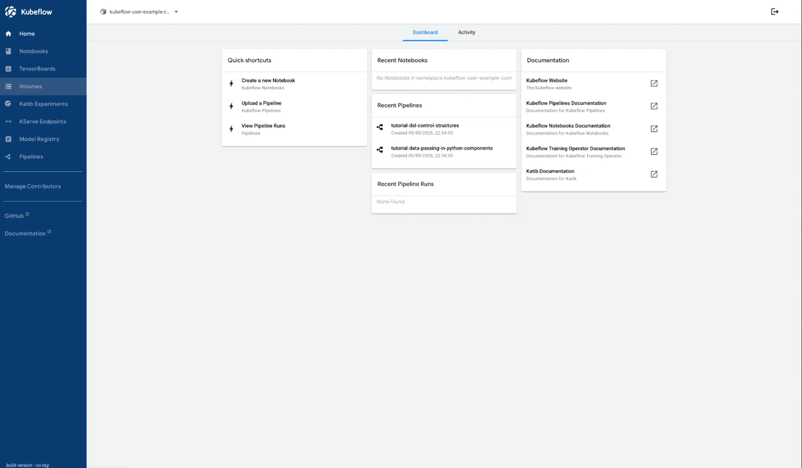
Task: Go to Home in the sidebar
Action: tap(43, 34)
